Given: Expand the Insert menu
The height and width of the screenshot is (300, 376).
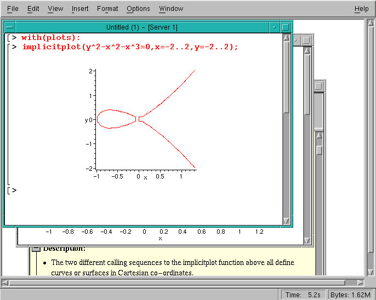Looking at the screenshot, I should point(80,9).
